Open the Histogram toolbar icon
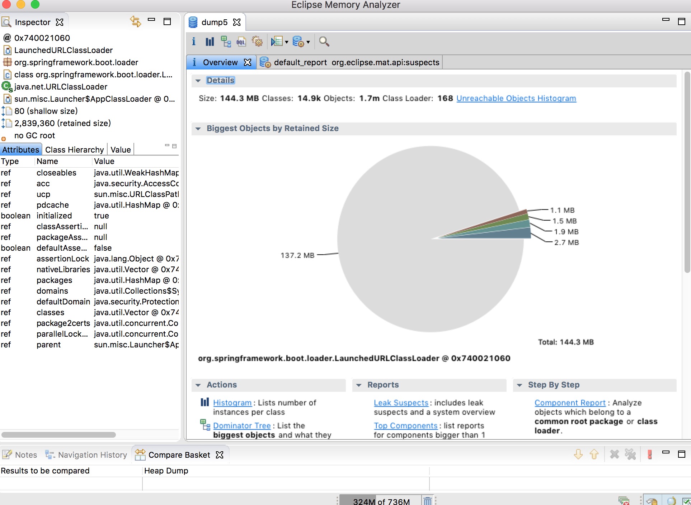This screenshot has width=691, height=505. 210,42
